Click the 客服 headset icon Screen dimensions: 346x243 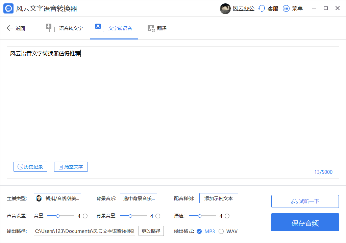click(x=262, y=8)
